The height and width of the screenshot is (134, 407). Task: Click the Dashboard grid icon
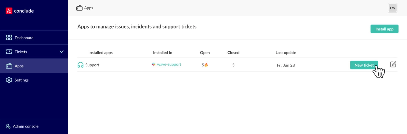[x=9, y=38]
